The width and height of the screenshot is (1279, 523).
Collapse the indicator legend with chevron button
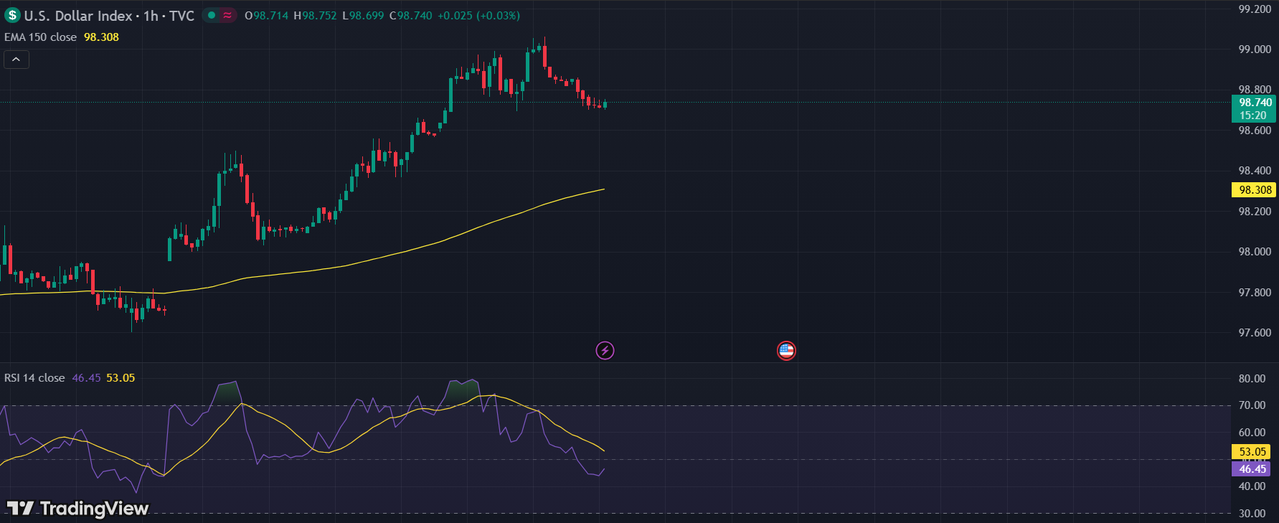[x=16, y=60]
